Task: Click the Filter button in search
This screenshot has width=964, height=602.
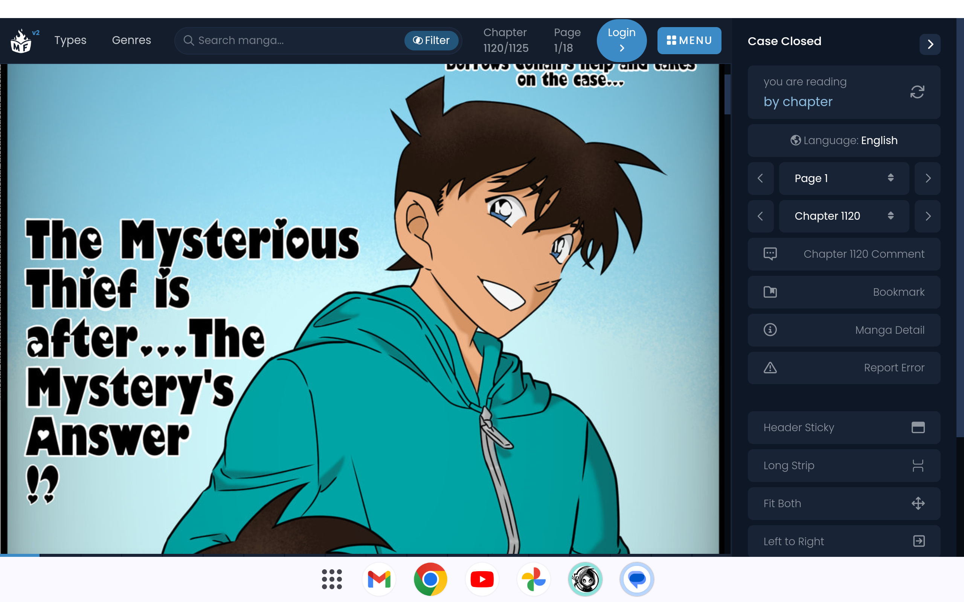Action: click(x=432, y=40)
